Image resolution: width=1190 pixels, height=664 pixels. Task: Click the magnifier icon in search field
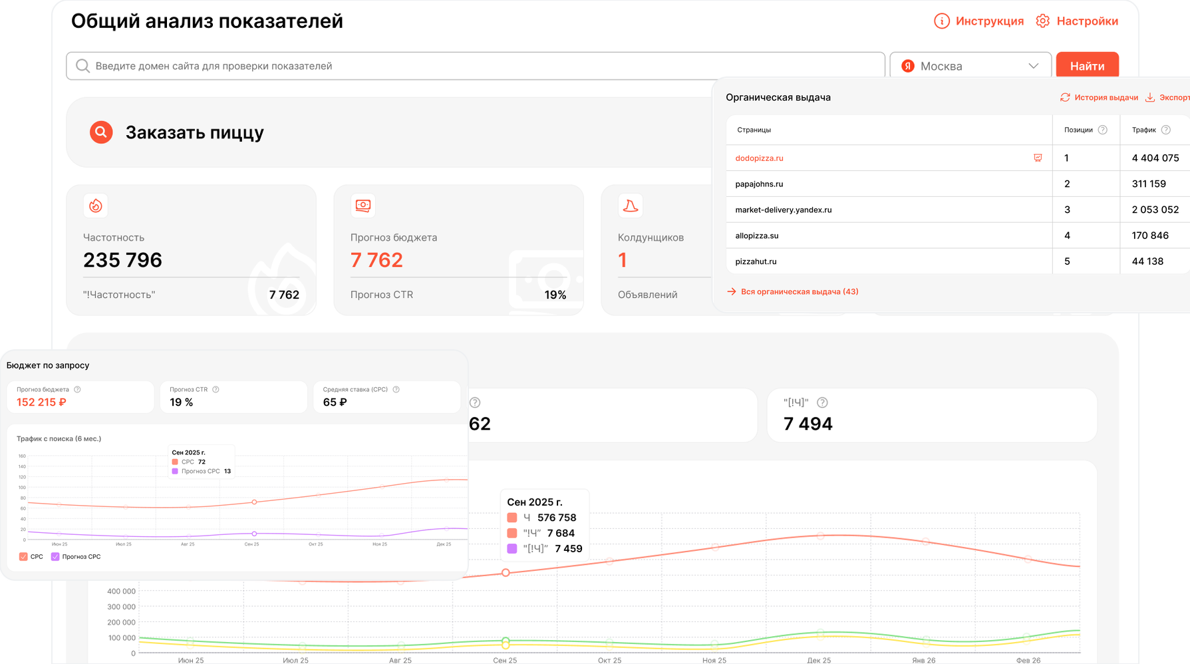pos(82,66)
